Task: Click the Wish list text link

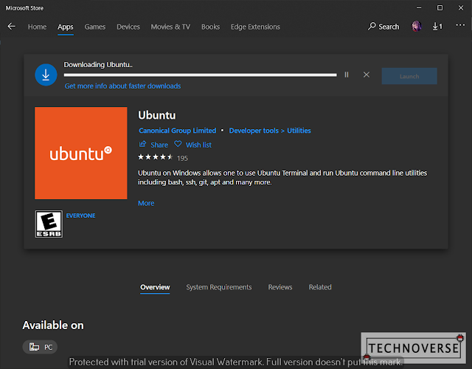Action: tap(198, 145)
